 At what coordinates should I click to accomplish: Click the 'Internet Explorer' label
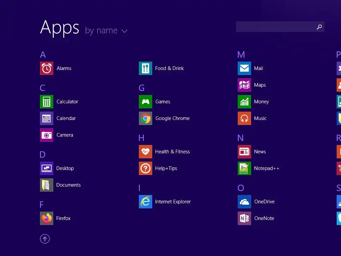point(173,202)
